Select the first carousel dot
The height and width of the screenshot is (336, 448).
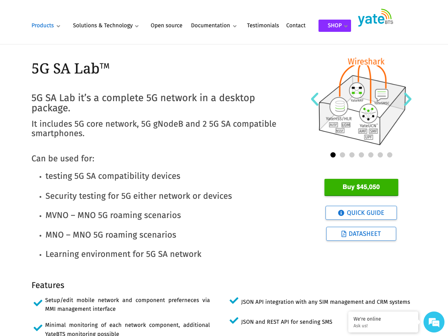tap(333, 155)
